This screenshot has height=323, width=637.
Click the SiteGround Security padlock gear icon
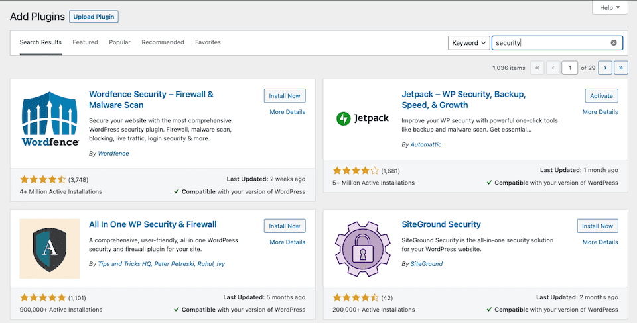point(362,249)
